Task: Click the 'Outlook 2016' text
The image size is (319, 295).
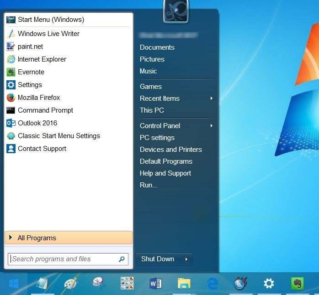Action: pos(37,123)
